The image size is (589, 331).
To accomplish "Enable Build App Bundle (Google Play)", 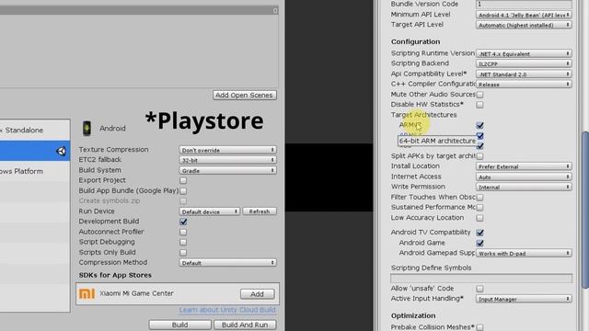I will click(183, 191).
